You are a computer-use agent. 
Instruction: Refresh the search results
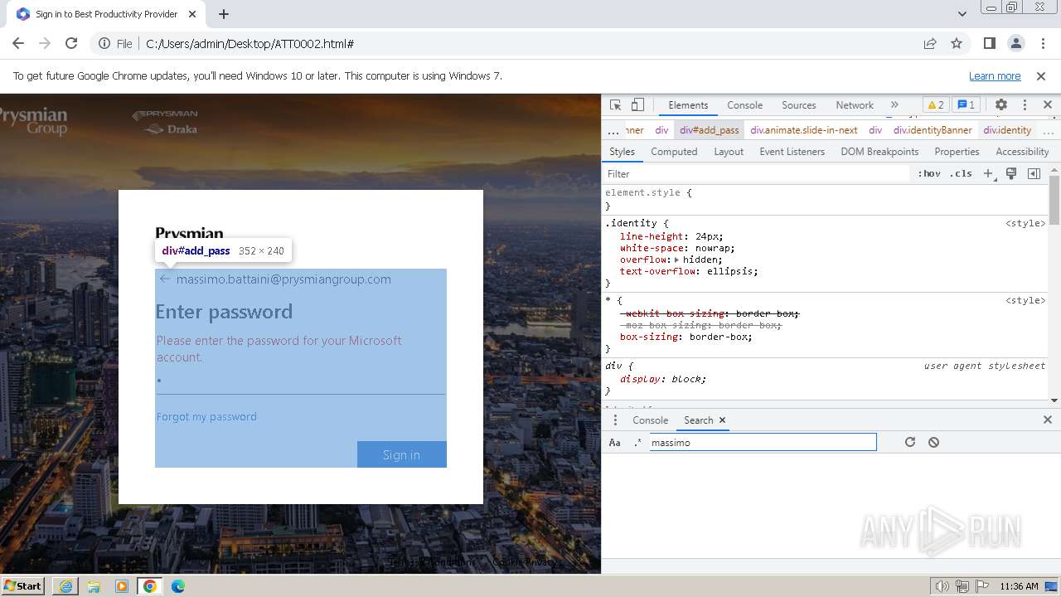(910, 442)
